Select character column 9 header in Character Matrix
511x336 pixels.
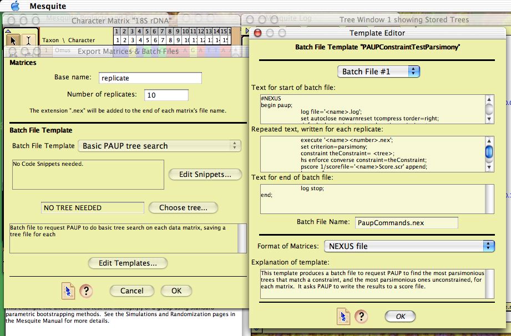178,32
